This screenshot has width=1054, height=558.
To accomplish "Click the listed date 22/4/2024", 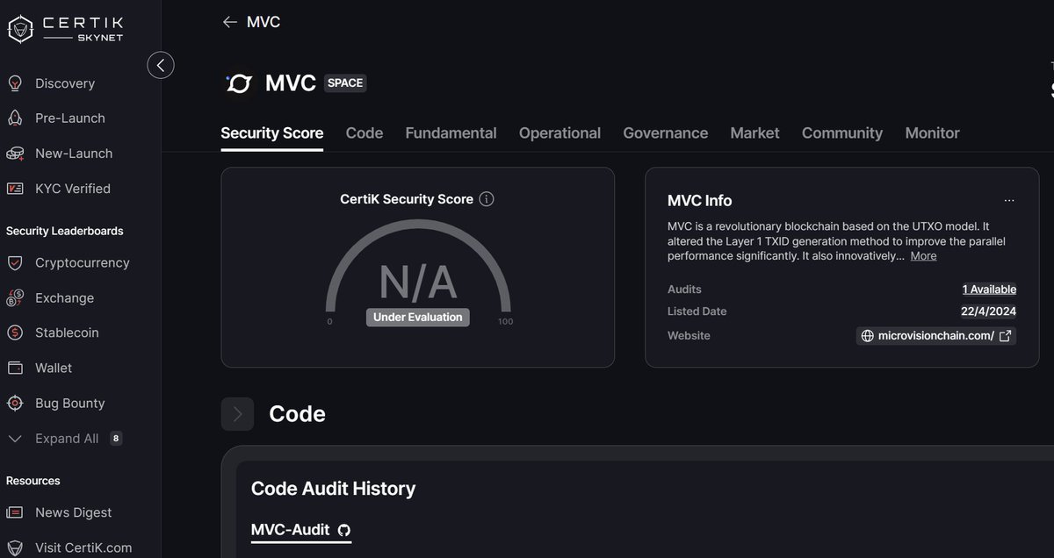I will [989, 311].
